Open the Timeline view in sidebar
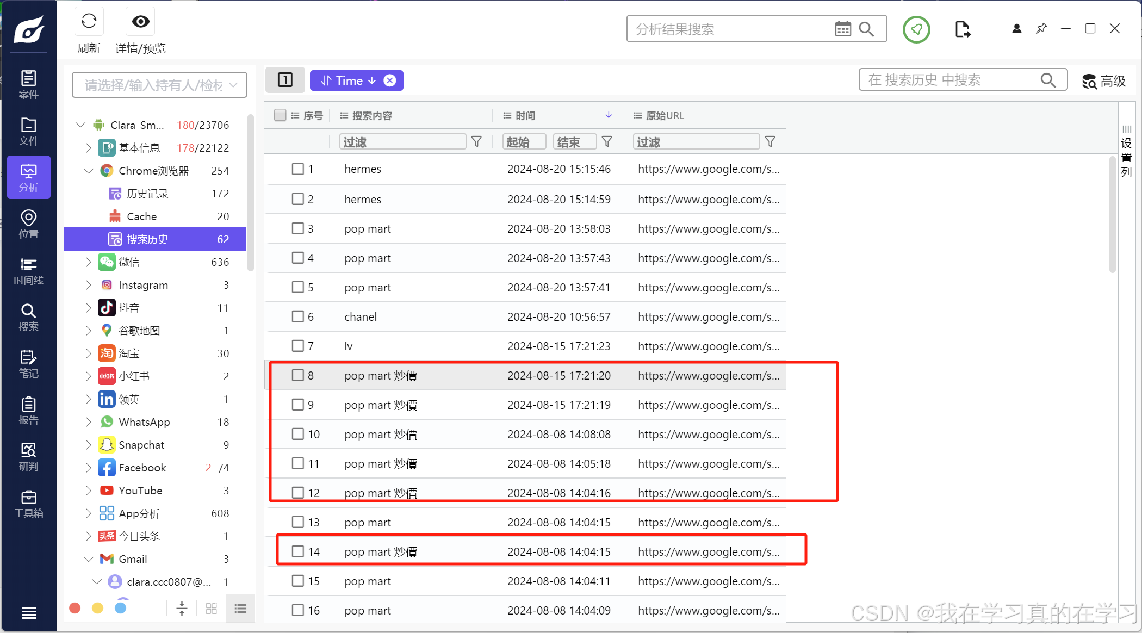The image size is (1142, 633). pyautogui.click(x=28, y=271)
